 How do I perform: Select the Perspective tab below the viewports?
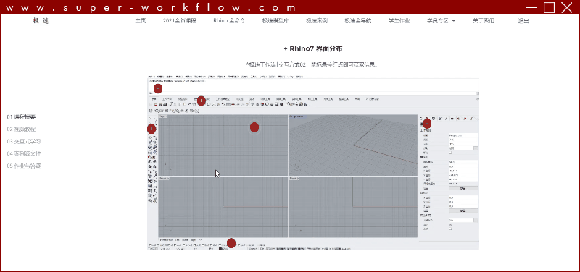[167, 239]
